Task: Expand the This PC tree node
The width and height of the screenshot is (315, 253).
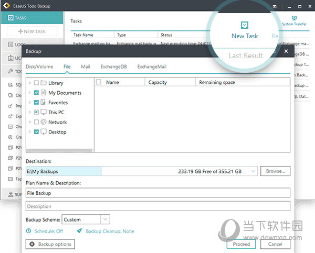Action: coord(29,112)
